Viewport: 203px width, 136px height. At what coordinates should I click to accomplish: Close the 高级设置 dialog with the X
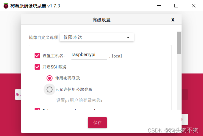click(173, 20)
